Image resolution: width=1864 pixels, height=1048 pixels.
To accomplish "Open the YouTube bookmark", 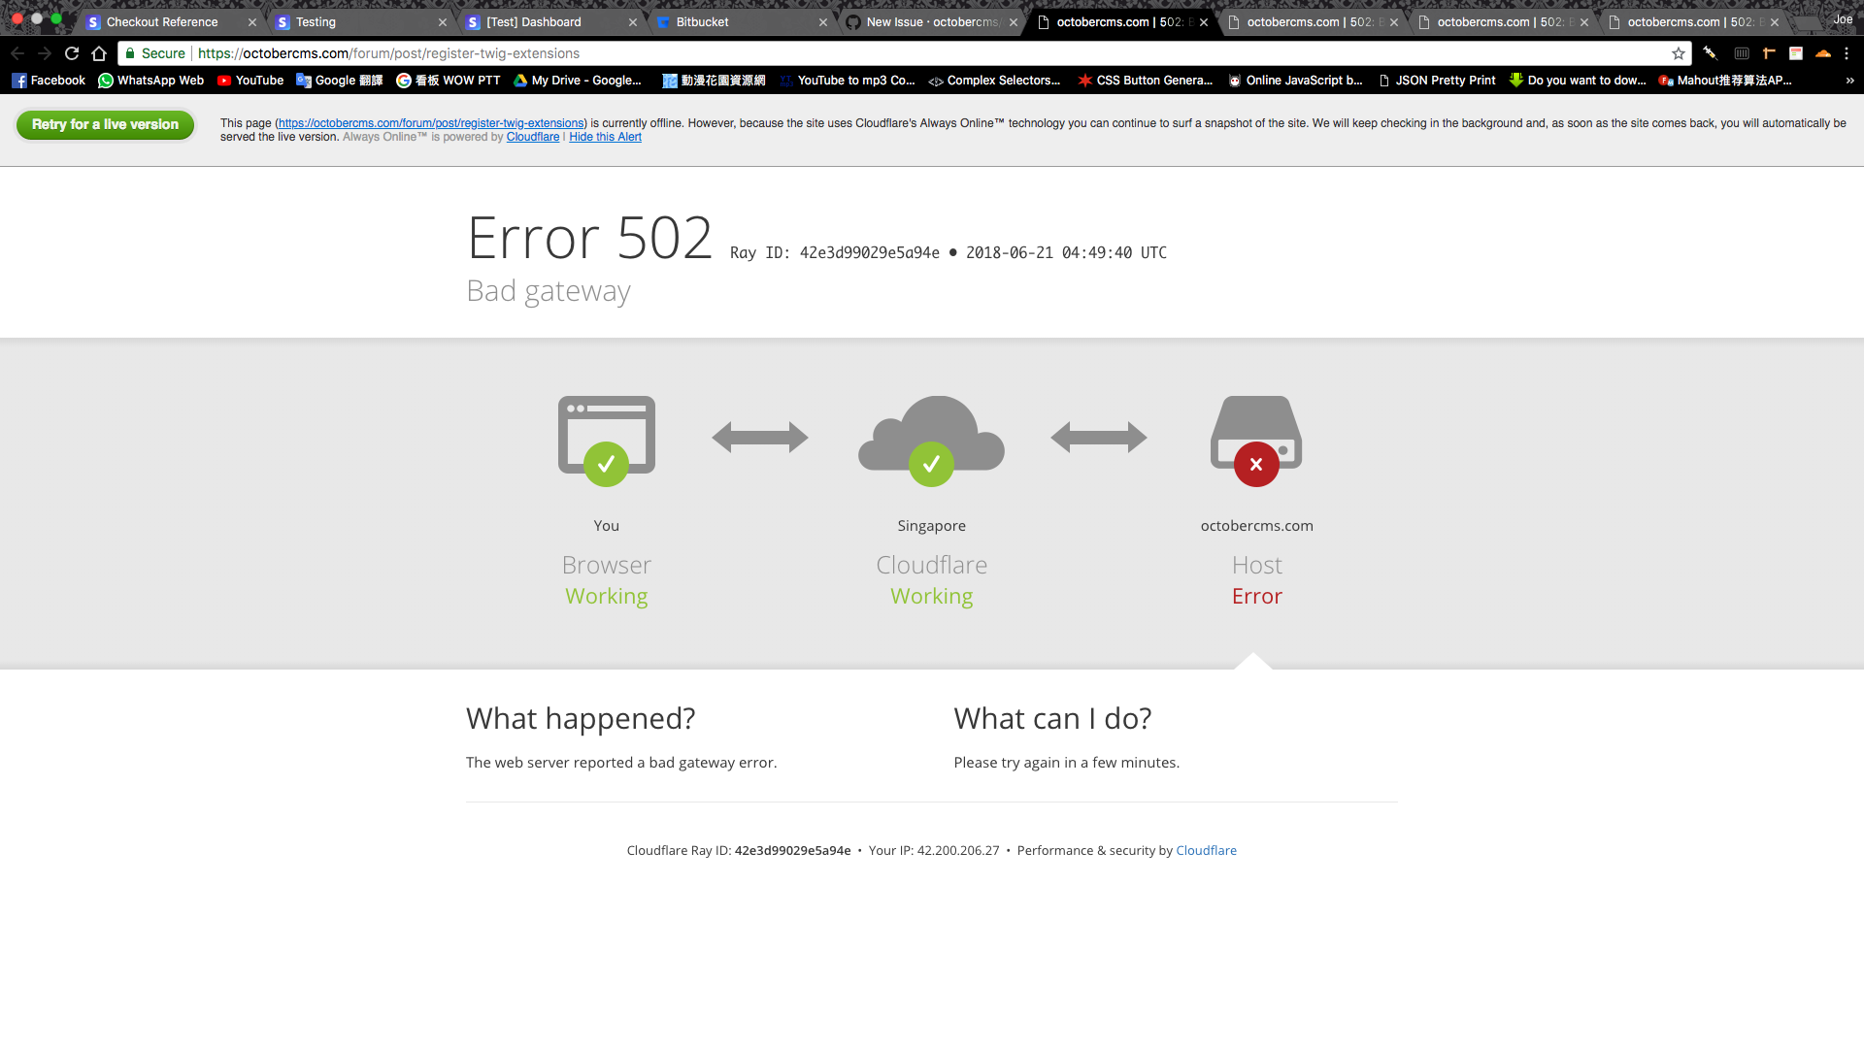I will [x=250, y=81].
